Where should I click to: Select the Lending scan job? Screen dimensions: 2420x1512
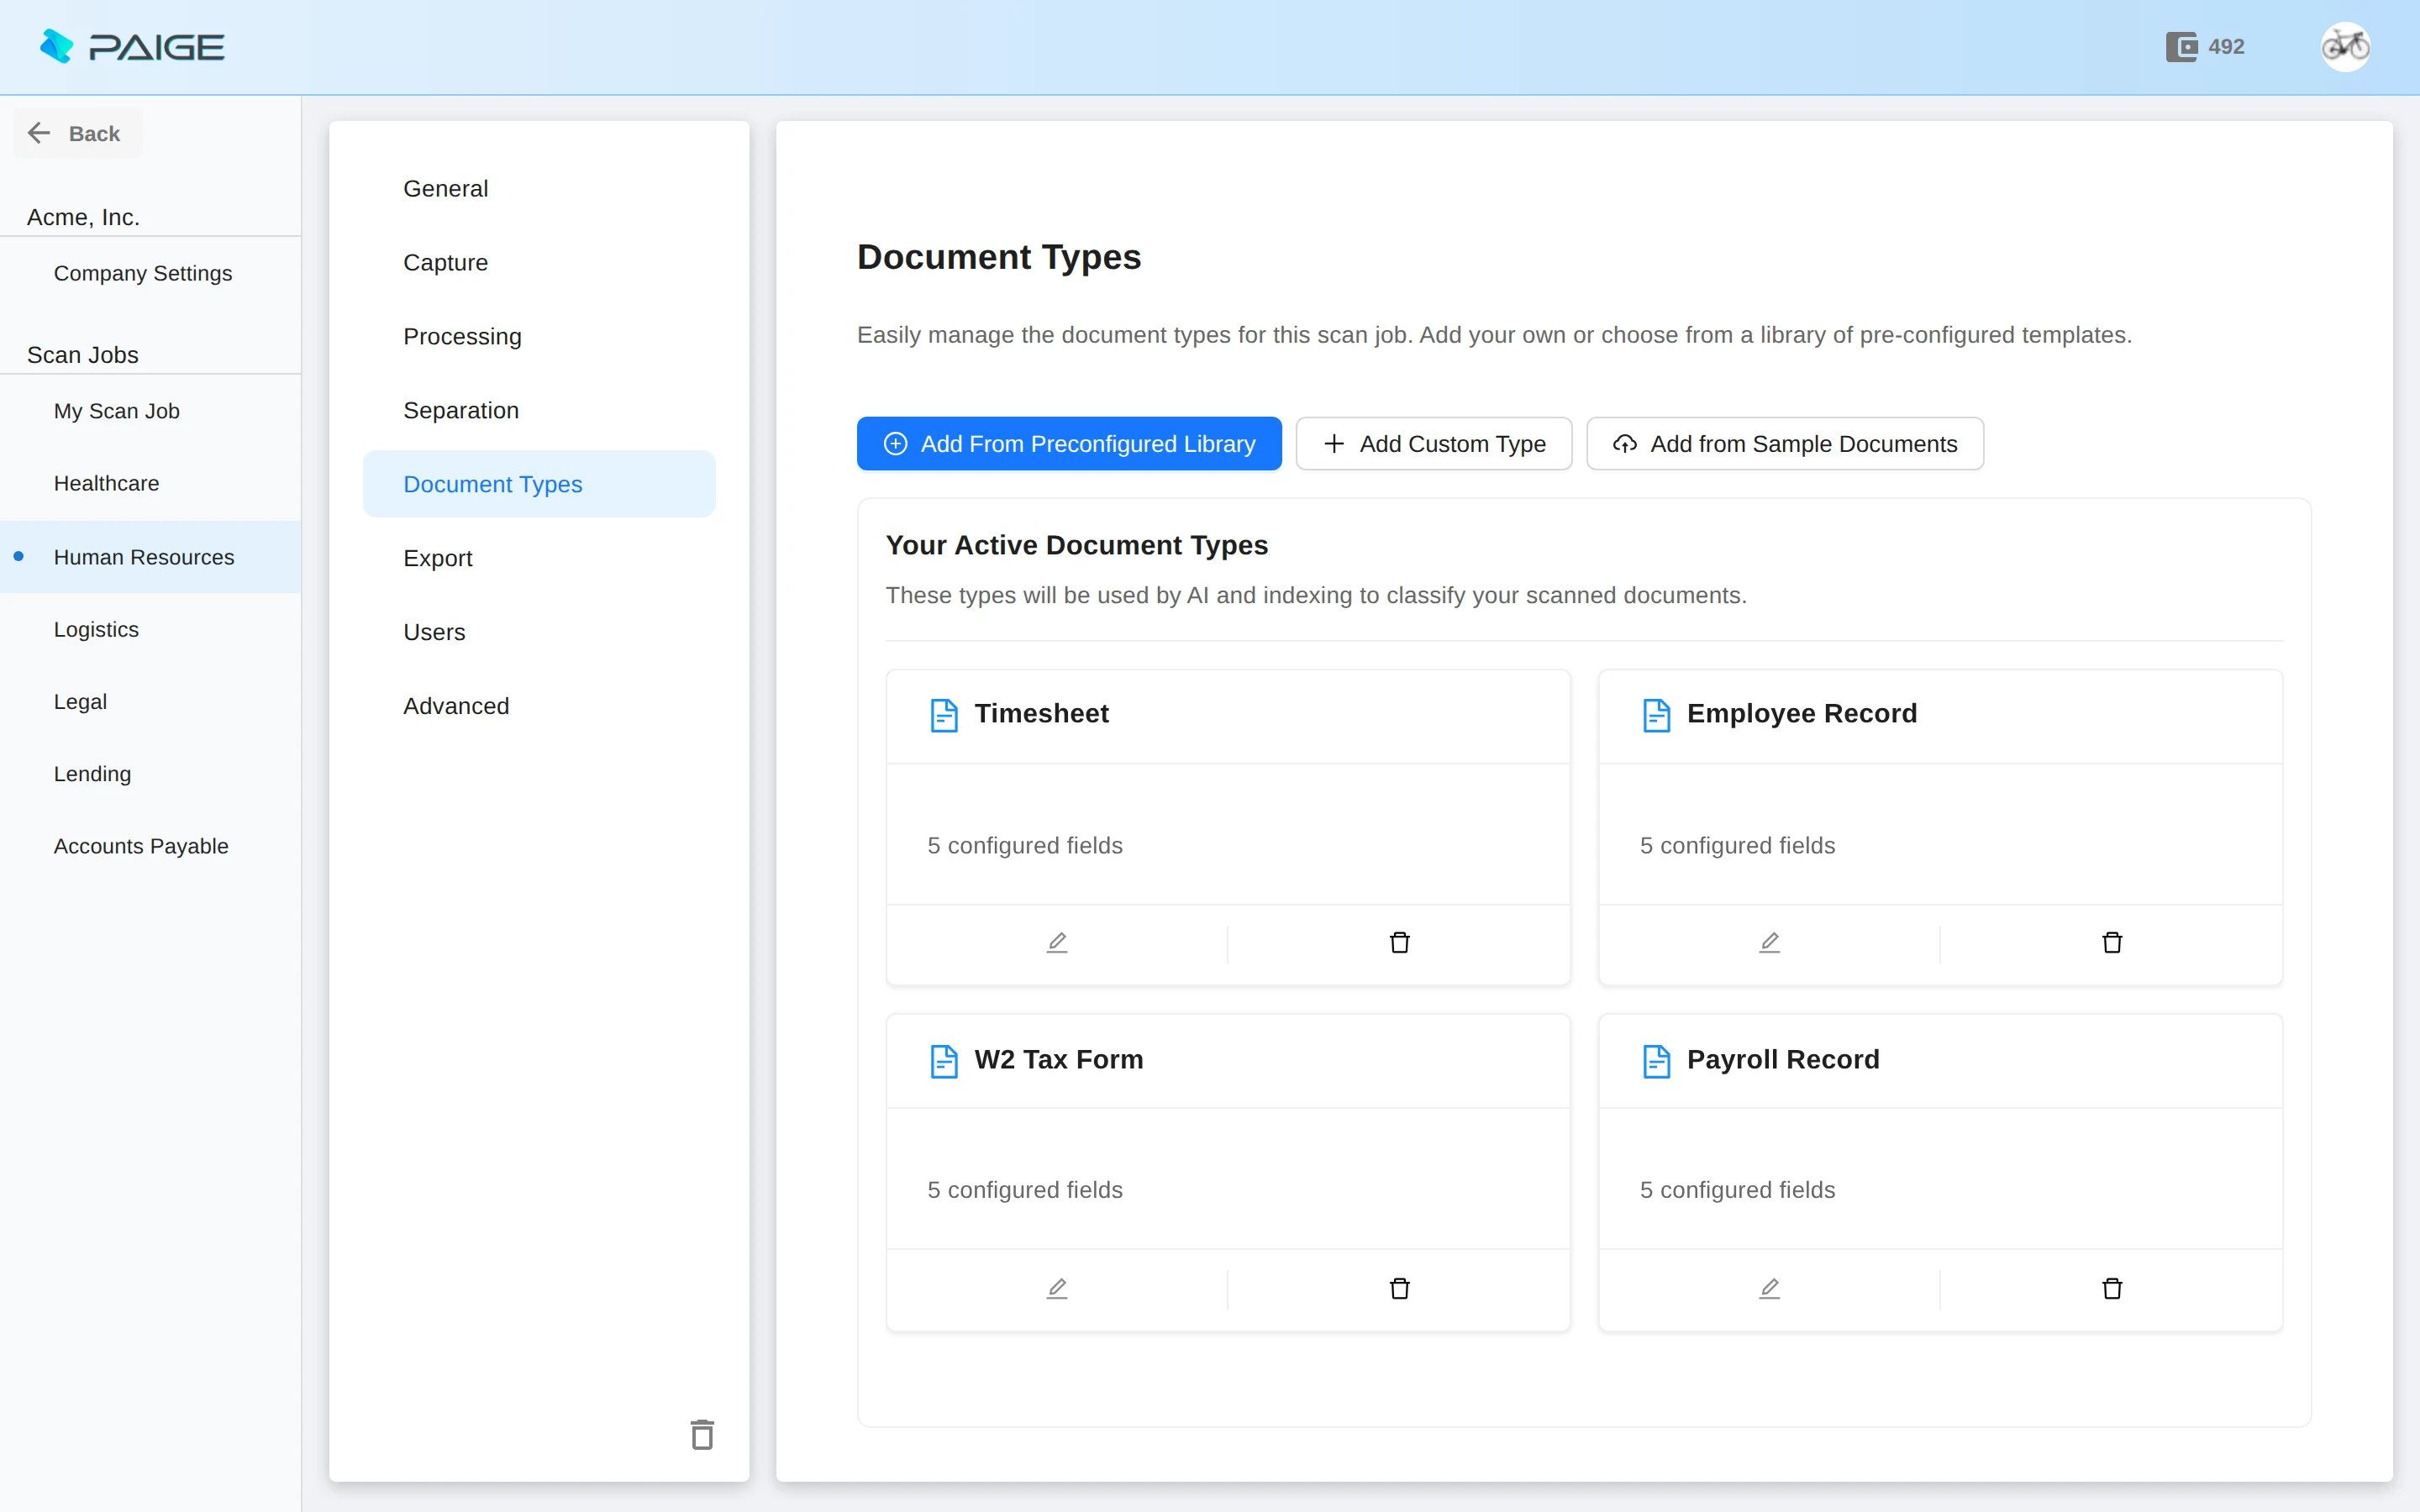pyautogui.click(x=150, y=774)
